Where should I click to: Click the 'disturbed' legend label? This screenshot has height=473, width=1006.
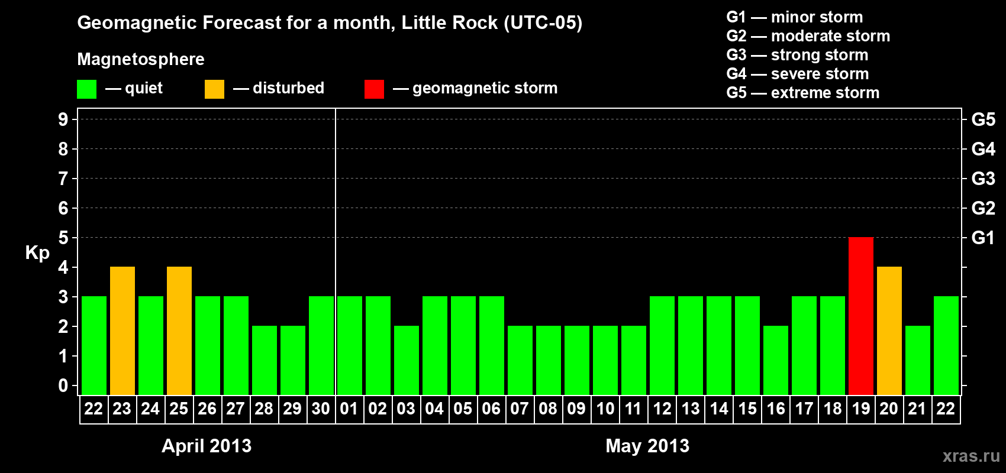click(288, 88)
